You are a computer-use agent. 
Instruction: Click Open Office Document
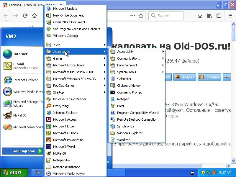(x=76, y=22)
